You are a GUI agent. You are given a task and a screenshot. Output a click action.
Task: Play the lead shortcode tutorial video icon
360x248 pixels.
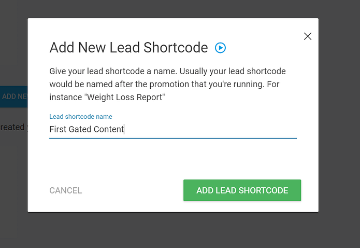(x=220, y=48)
